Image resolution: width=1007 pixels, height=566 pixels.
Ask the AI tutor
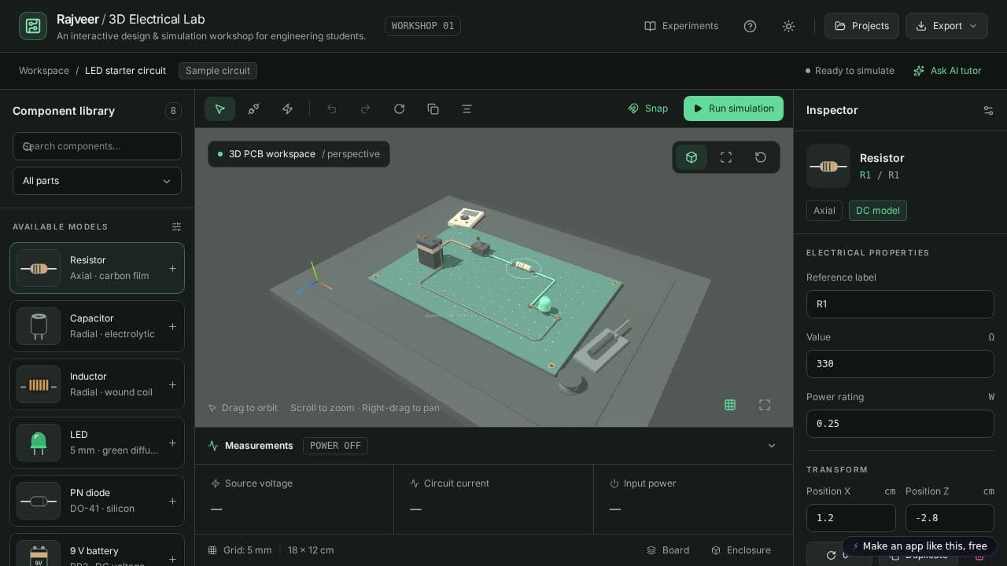[x=947, y=71]
